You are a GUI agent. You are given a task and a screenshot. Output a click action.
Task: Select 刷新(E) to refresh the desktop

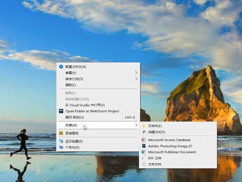click(x=71, y=85)
